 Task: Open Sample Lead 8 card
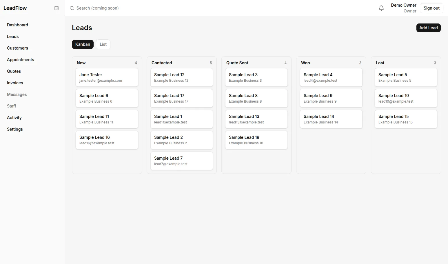tap(256, 98)
